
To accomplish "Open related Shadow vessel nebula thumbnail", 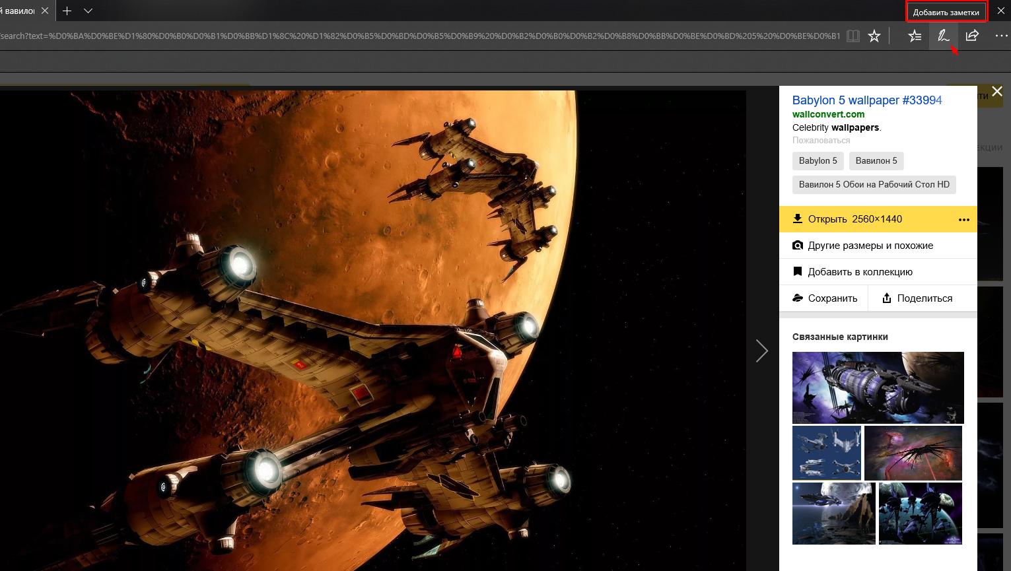I will click(x=913, y=453).
